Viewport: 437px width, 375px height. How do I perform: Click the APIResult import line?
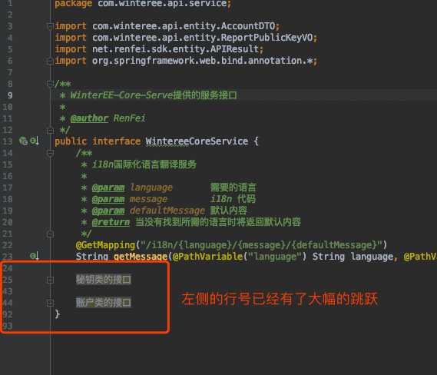click(x=159, y=49)
